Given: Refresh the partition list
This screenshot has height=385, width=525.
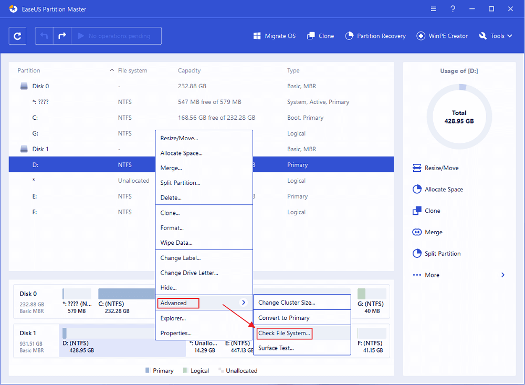Looking at the screenshot, I should tap(17, 36).
